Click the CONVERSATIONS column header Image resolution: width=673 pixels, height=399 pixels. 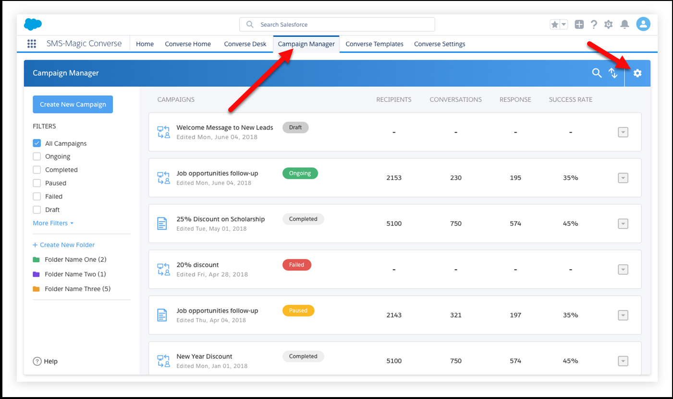click(x=456, y=100)
